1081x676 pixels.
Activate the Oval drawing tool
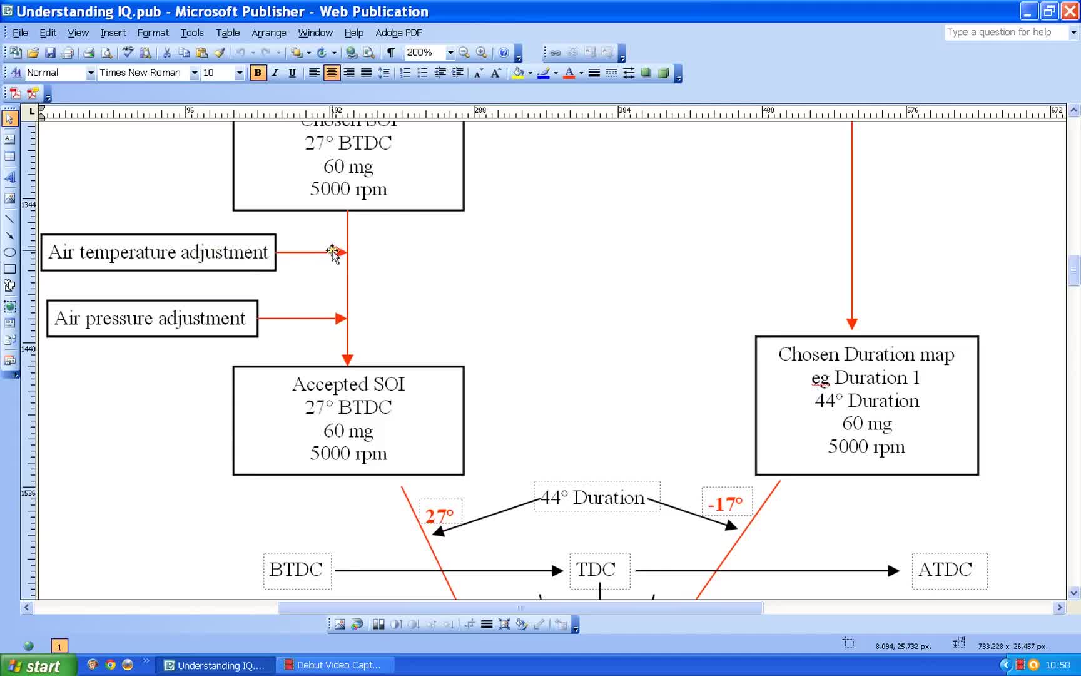pos(9,252)
